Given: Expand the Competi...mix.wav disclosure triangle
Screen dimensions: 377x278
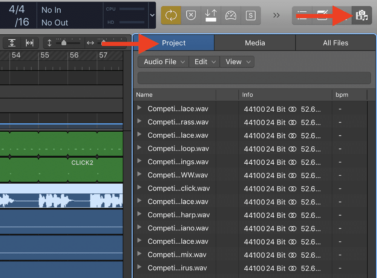Looking at the screenshot, I should (139, 253).
